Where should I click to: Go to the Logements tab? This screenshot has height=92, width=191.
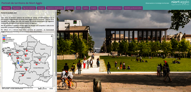[x=70, y=8]
